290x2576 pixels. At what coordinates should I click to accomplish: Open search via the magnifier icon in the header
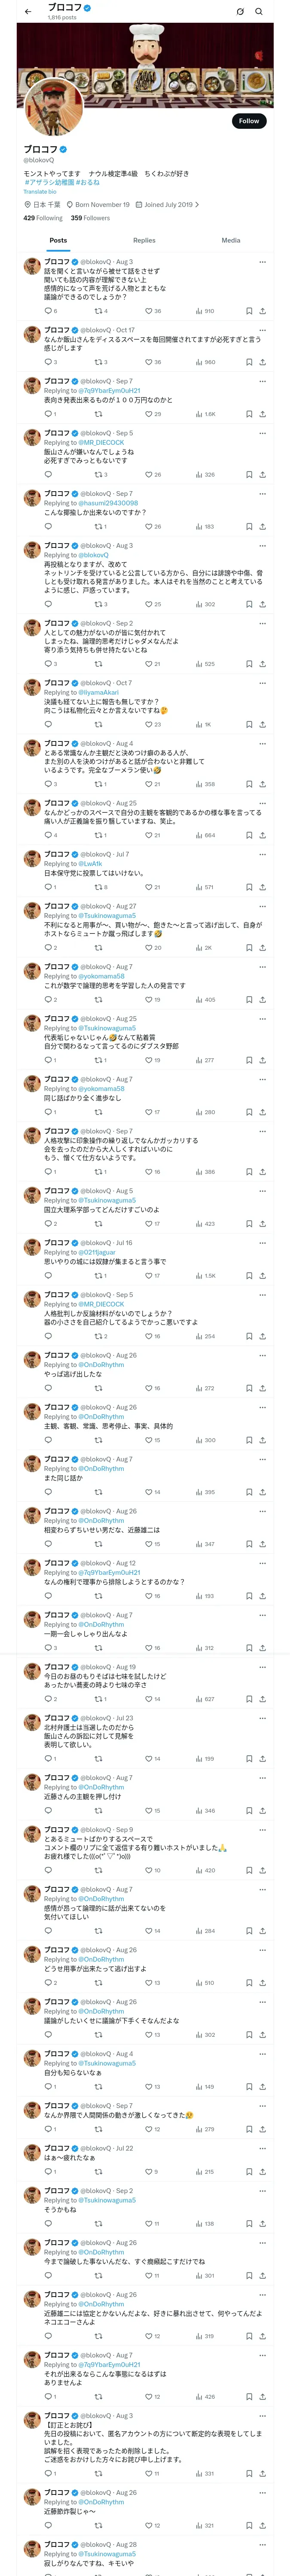tap(259, 12)
